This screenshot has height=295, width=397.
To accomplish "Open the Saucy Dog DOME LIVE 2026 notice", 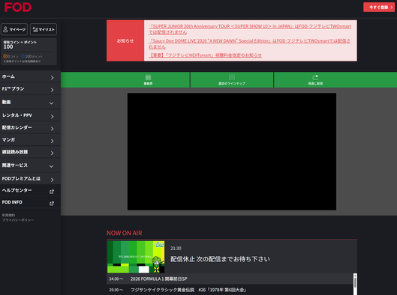I will [x=249, y=43].
